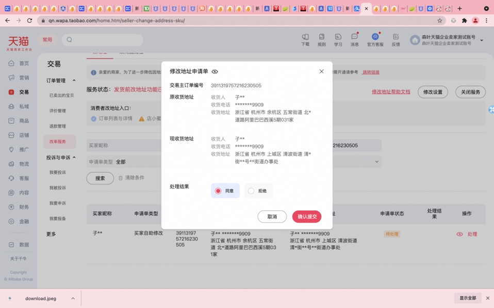Click eye icon in table 操作 column
Image resolution: width=494 pixels, height=308 pixels.
(459, 234)
